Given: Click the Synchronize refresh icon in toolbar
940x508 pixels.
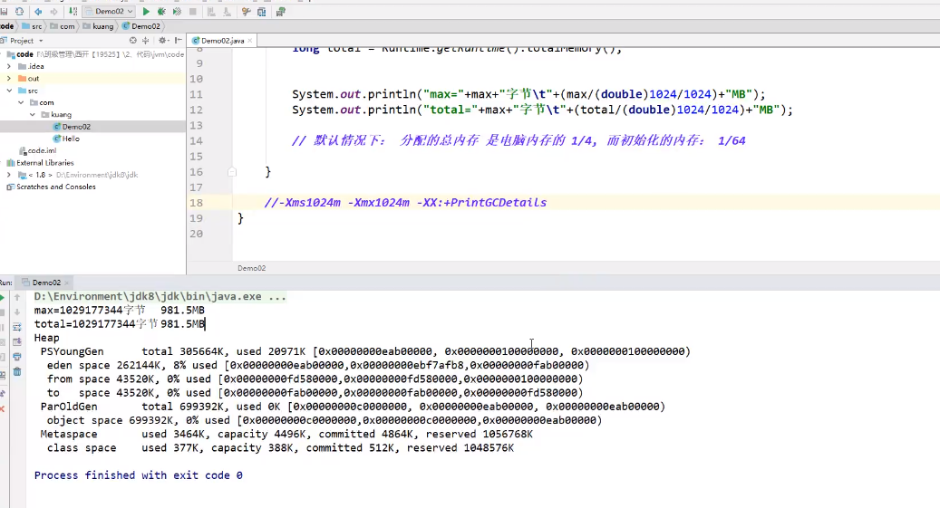Looking at the screenshot, I should point(20,12).
